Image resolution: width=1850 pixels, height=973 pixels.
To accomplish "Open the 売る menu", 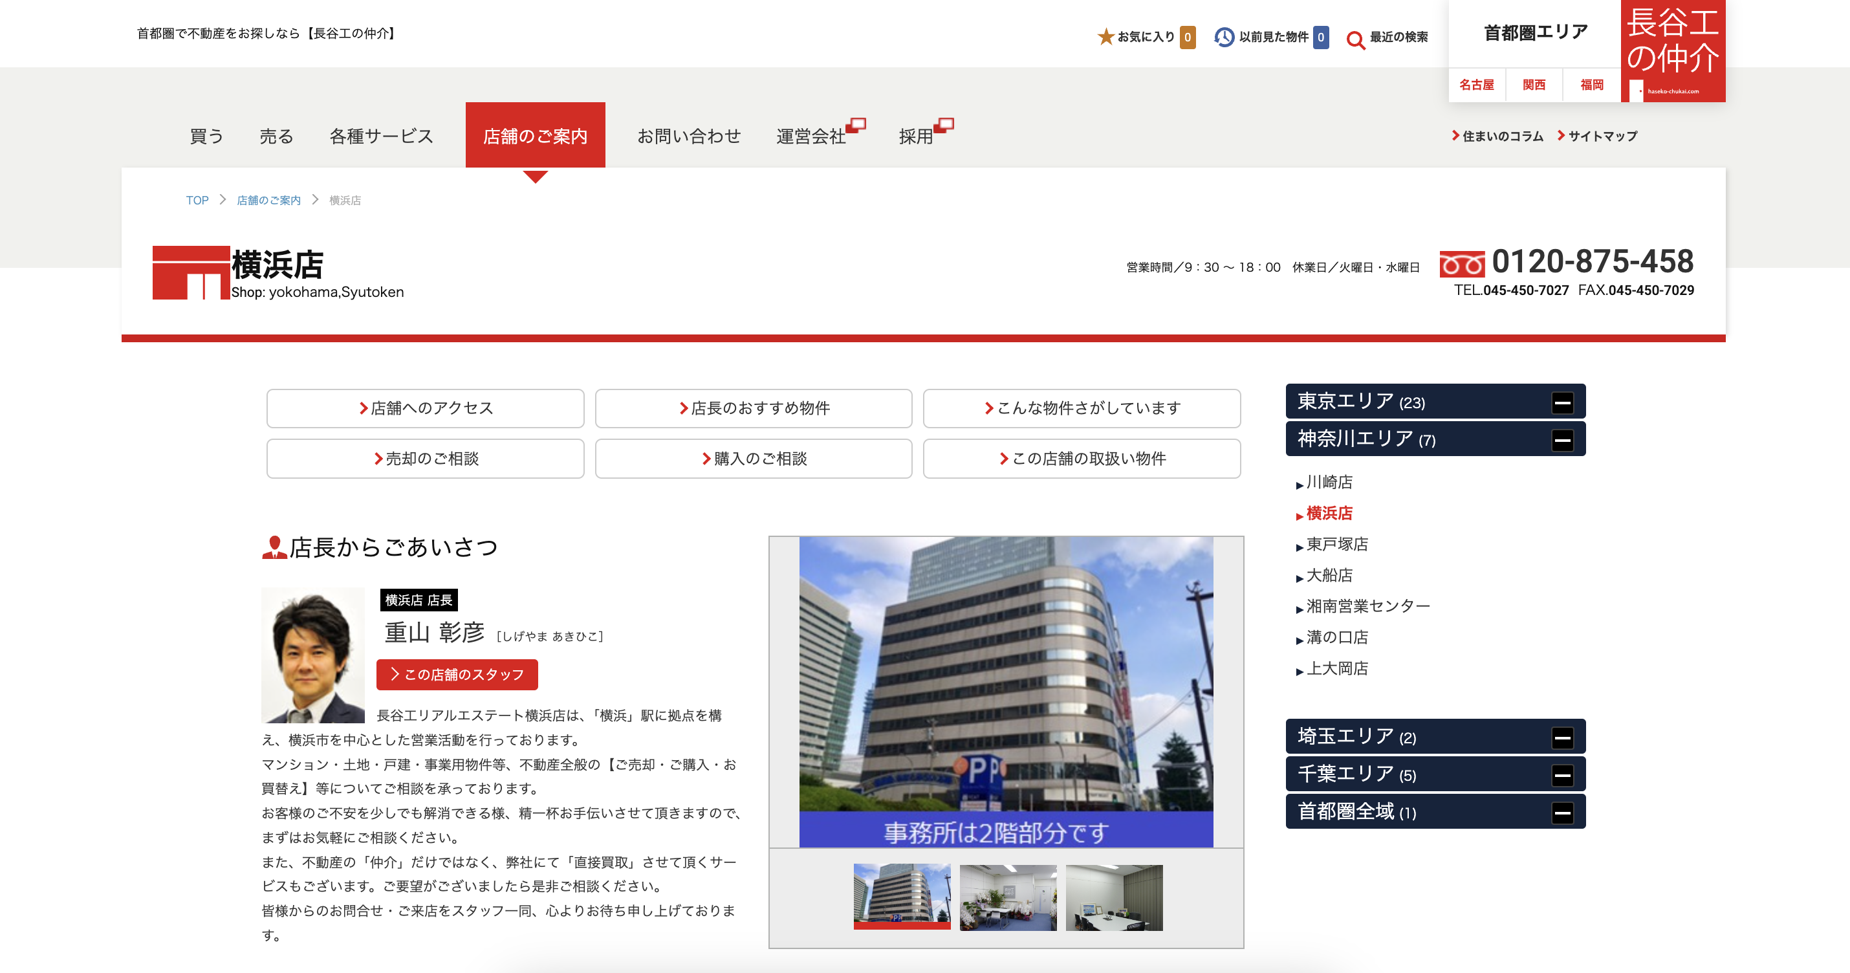I will point(276,136).
